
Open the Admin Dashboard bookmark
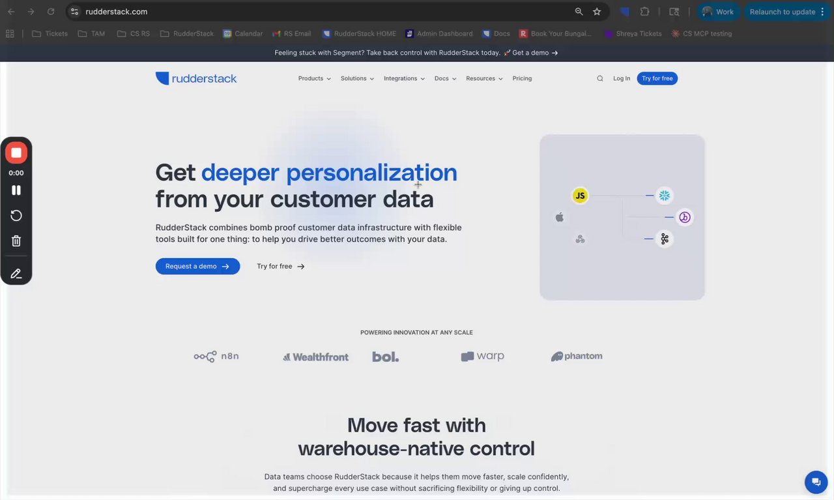[x=439, y=33]
